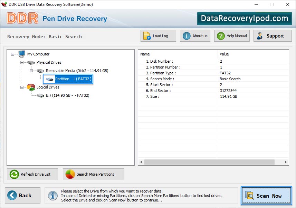The width and height of the screenshot is (296, 208).
Task: Select the '3. Partition Type :' row
Action: pos(213,73)
